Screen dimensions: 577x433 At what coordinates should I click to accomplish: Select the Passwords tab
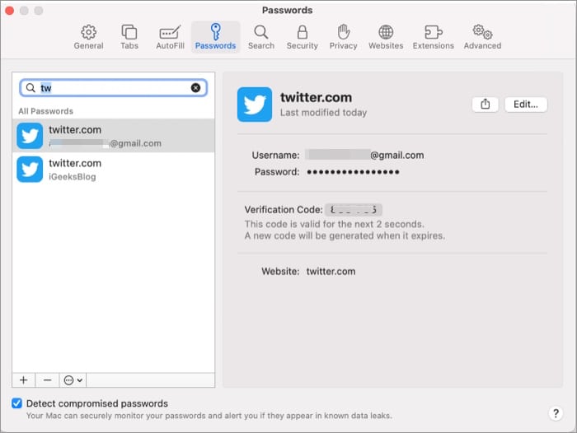click(x=215, y=37)
